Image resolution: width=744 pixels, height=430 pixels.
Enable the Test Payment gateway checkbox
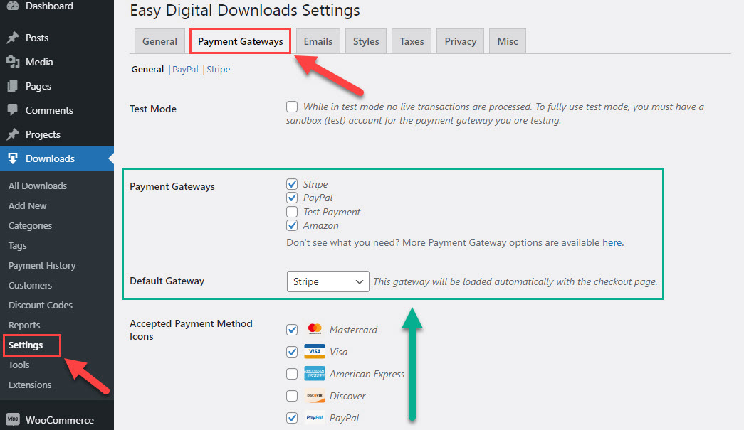pos(292,212)
